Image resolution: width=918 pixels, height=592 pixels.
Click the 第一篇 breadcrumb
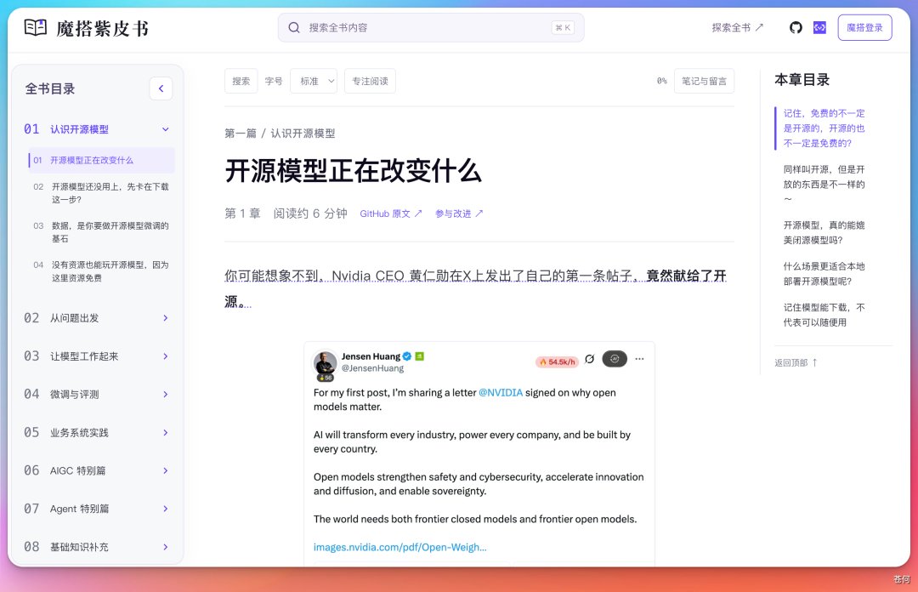241,133
